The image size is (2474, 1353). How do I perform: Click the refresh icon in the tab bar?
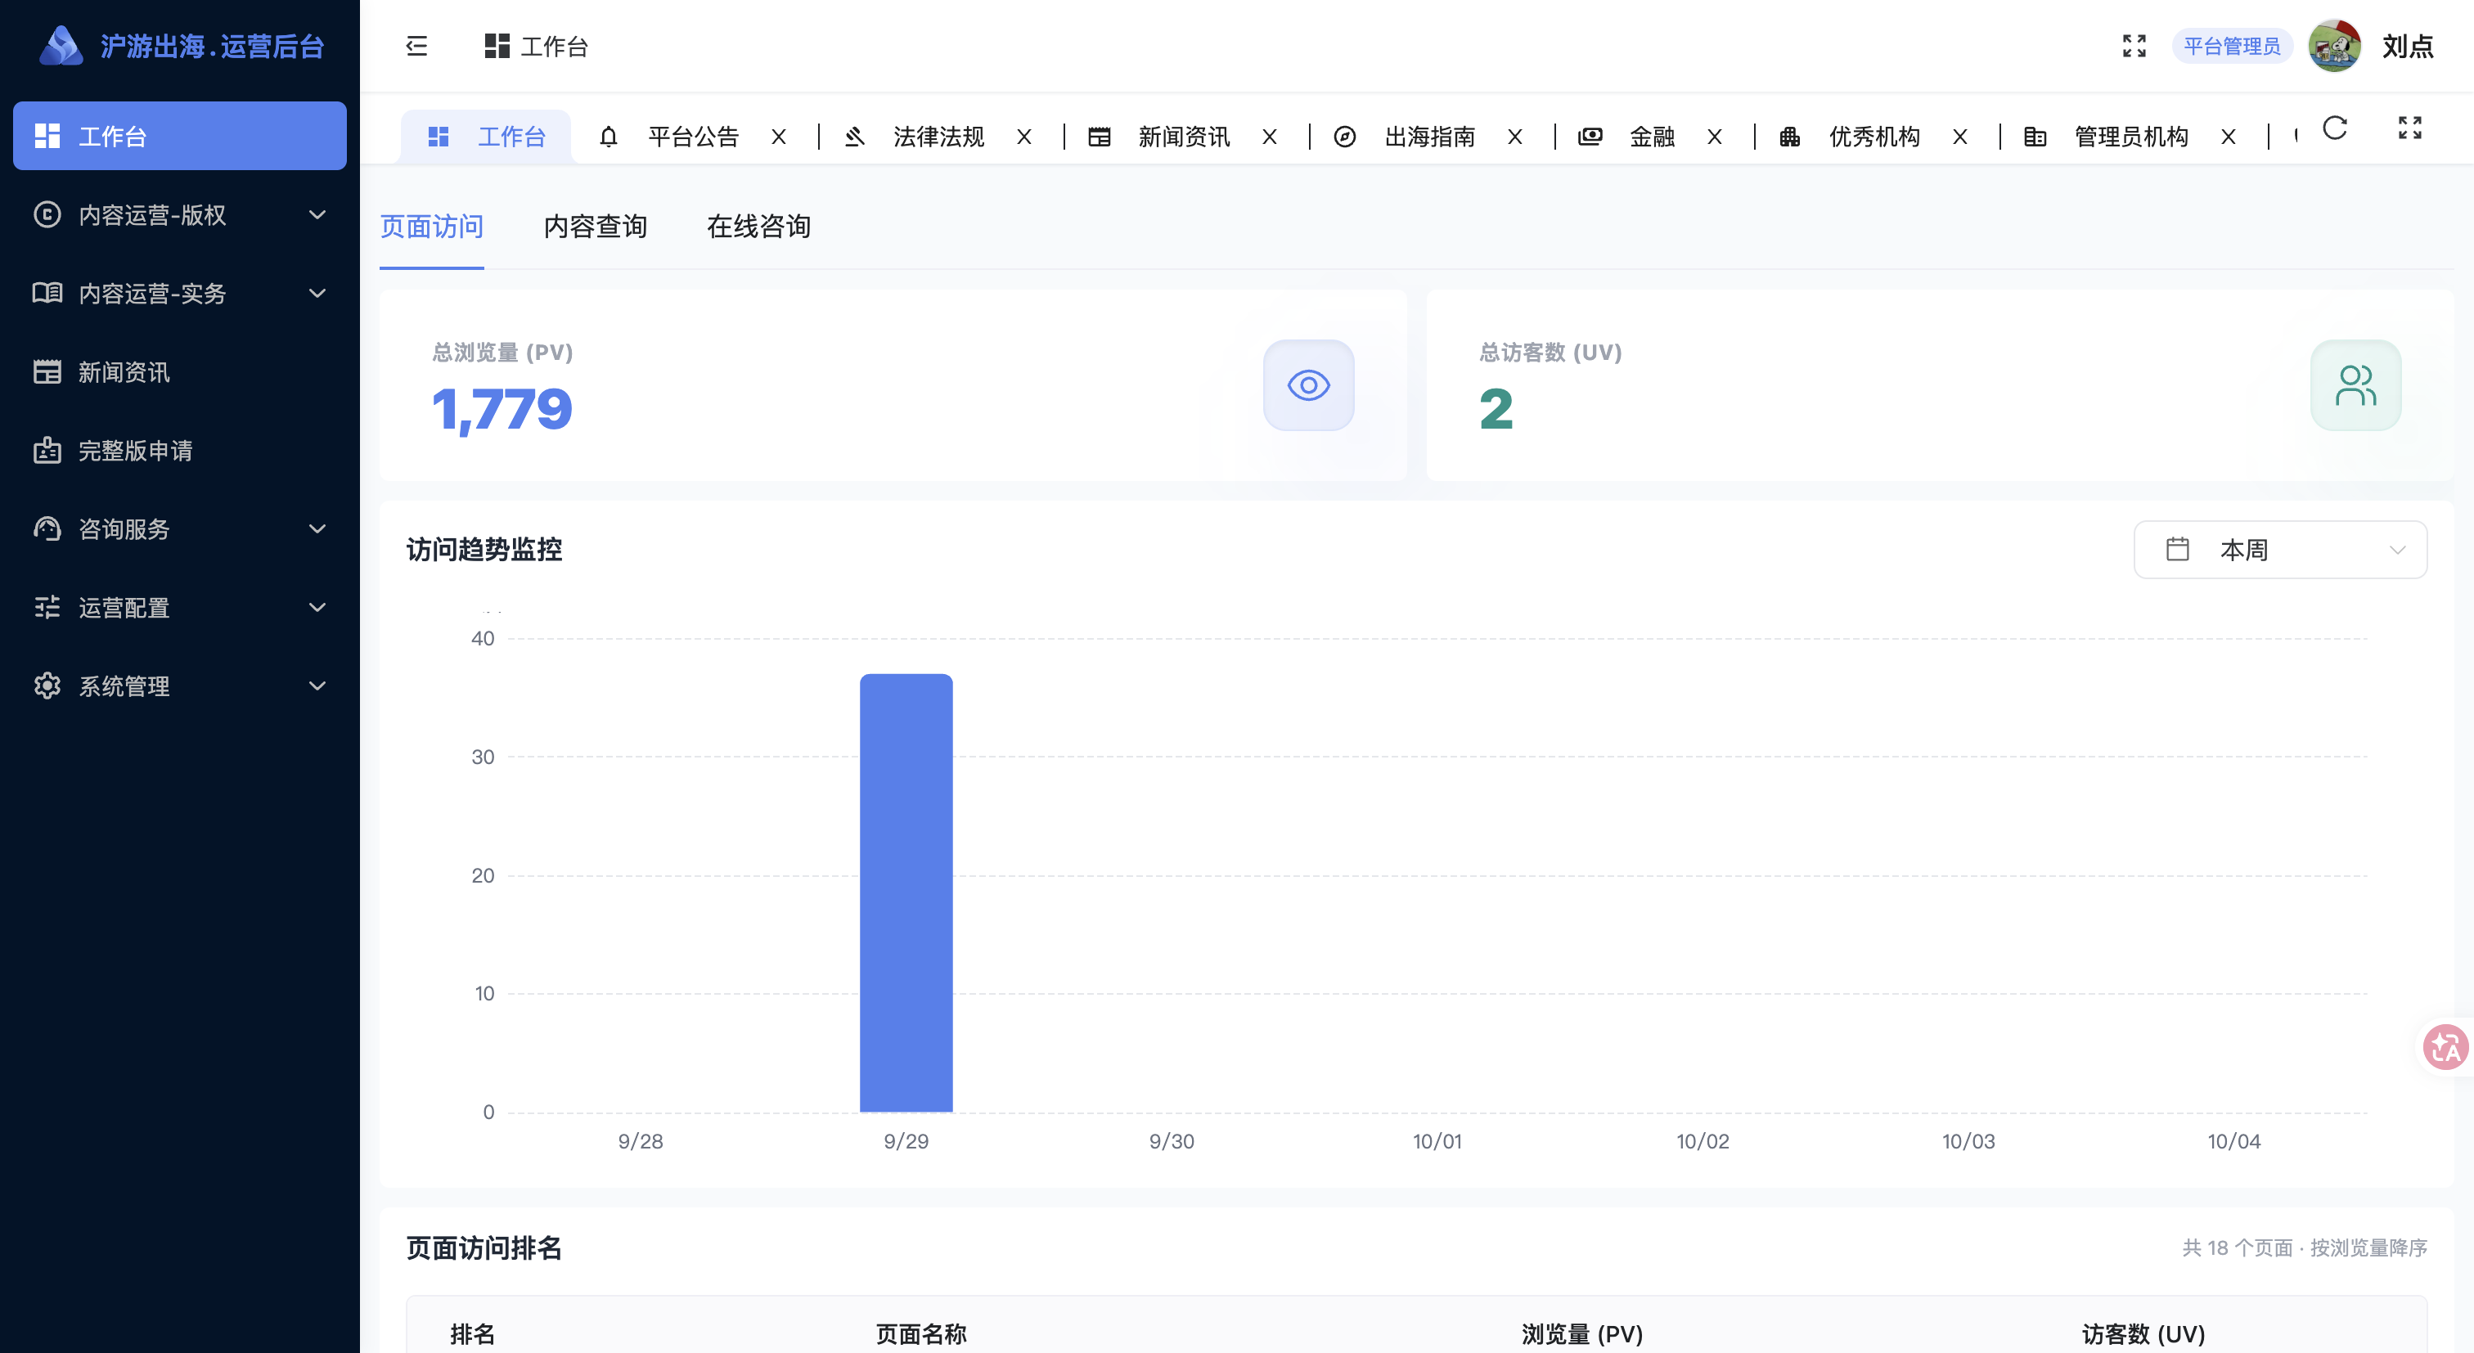point(2335,128)
